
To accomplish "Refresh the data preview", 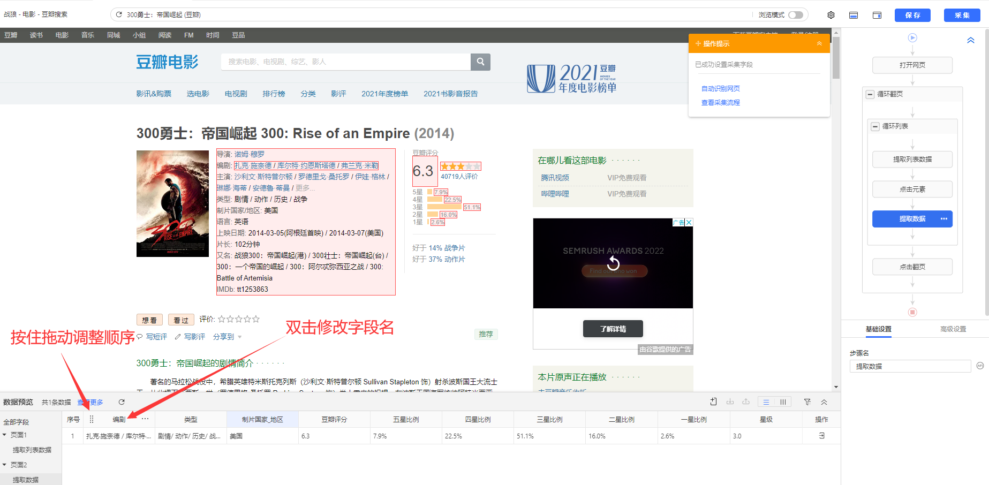I will click(122, 402).
